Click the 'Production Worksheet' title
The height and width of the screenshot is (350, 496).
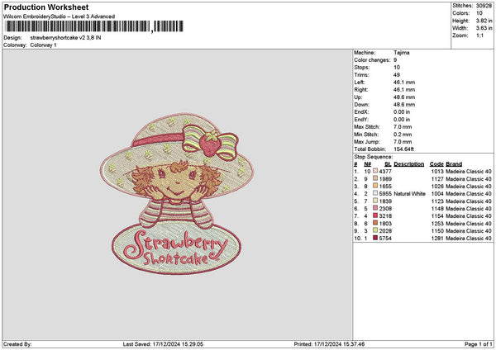point(46,7)
